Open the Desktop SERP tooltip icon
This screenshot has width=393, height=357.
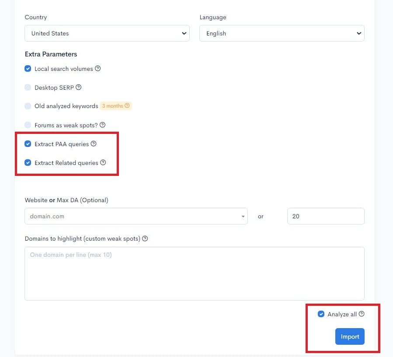(79, 87)
